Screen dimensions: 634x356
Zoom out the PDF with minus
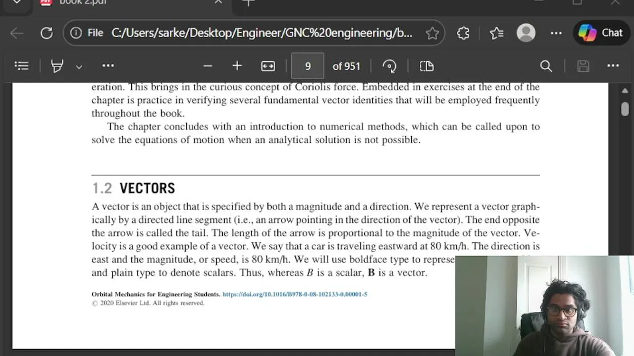coord(208,66)
